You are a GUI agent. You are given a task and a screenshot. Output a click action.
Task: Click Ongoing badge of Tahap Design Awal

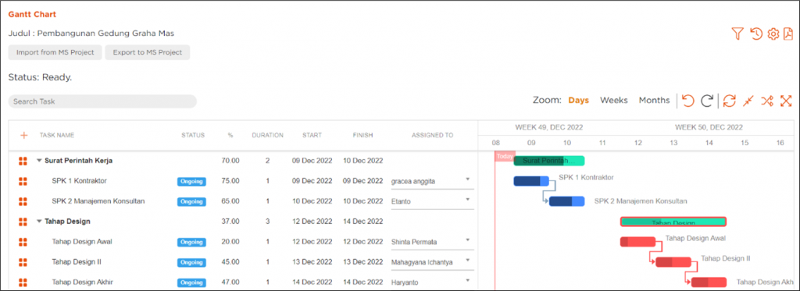click(192, 242)
